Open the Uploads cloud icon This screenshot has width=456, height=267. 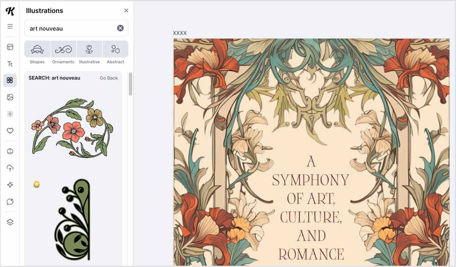(10, 168)
